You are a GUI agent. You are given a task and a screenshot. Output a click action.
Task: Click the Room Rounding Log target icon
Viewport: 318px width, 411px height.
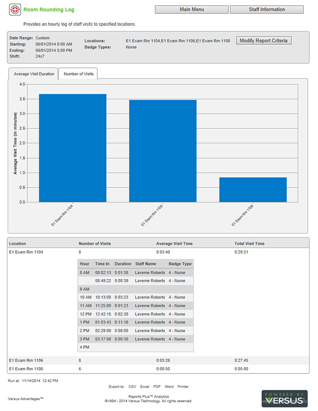14,10
